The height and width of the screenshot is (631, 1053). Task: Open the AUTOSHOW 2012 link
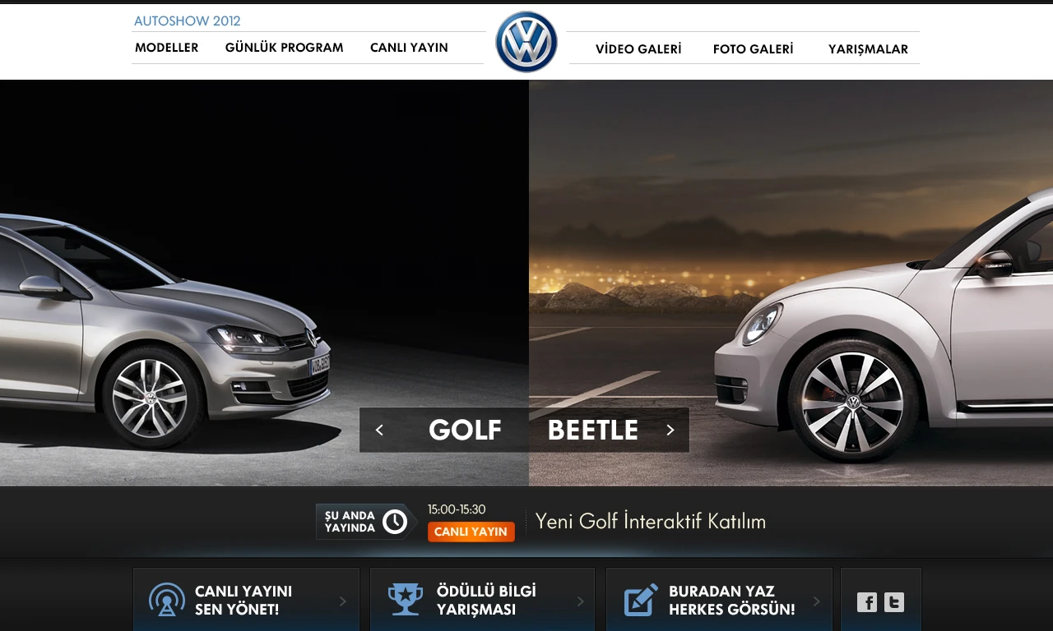point(188,21)
